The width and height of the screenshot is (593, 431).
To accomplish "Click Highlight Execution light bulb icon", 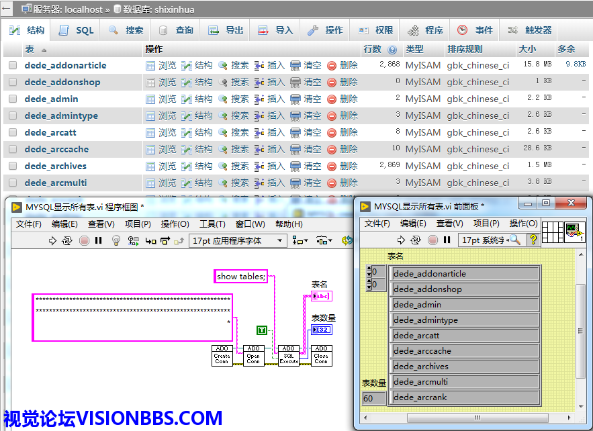I will tap(116, 240).
